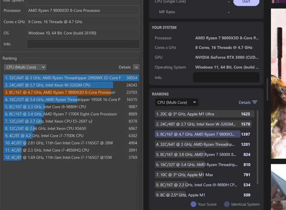This screenshot has height=210, width=286.
Task: Click the MP Ratio label
Action: (167, 12)
